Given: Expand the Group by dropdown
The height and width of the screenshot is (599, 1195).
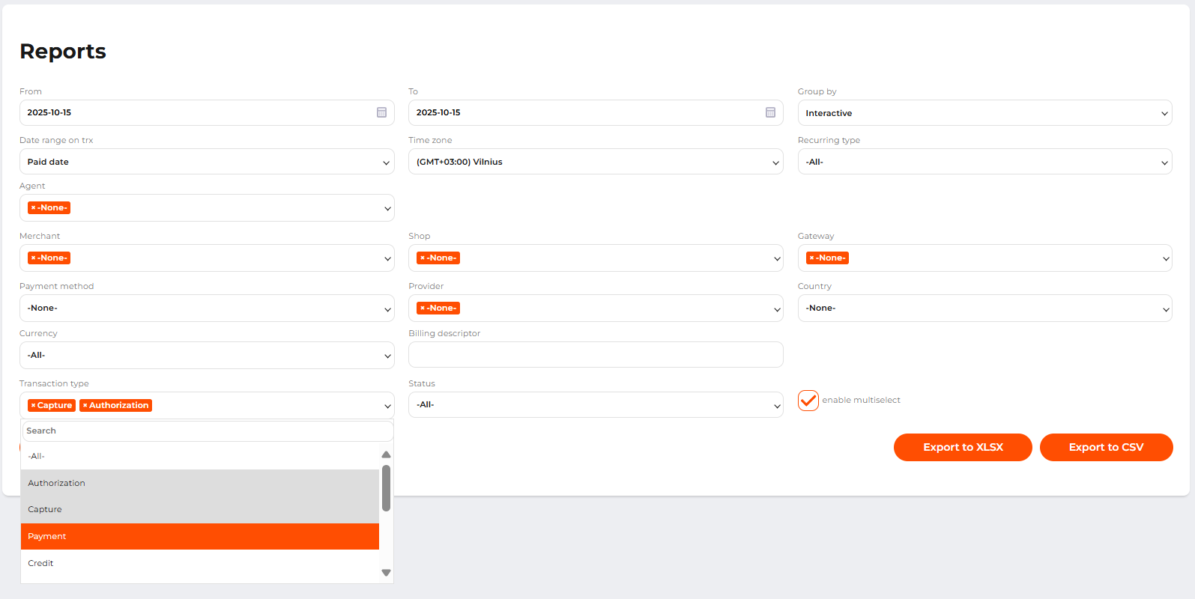Looking at the screenshot, I should [984, 113].
